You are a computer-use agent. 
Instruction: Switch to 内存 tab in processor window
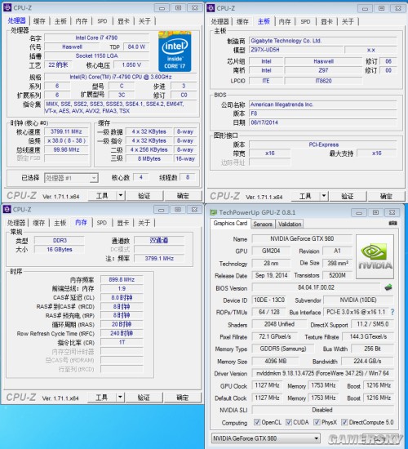[82, 21]
